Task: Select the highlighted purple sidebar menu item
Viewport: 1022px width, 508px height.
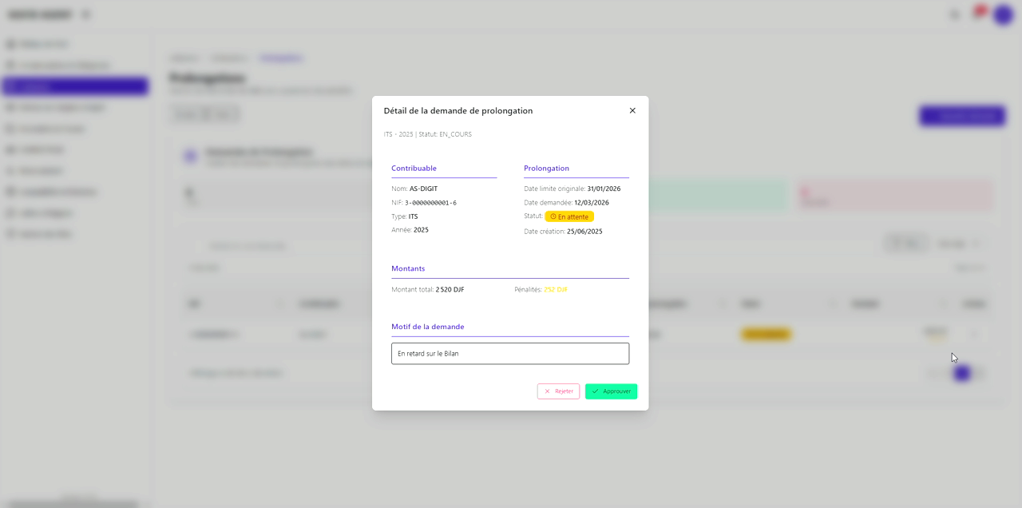Action: (75, 86)
